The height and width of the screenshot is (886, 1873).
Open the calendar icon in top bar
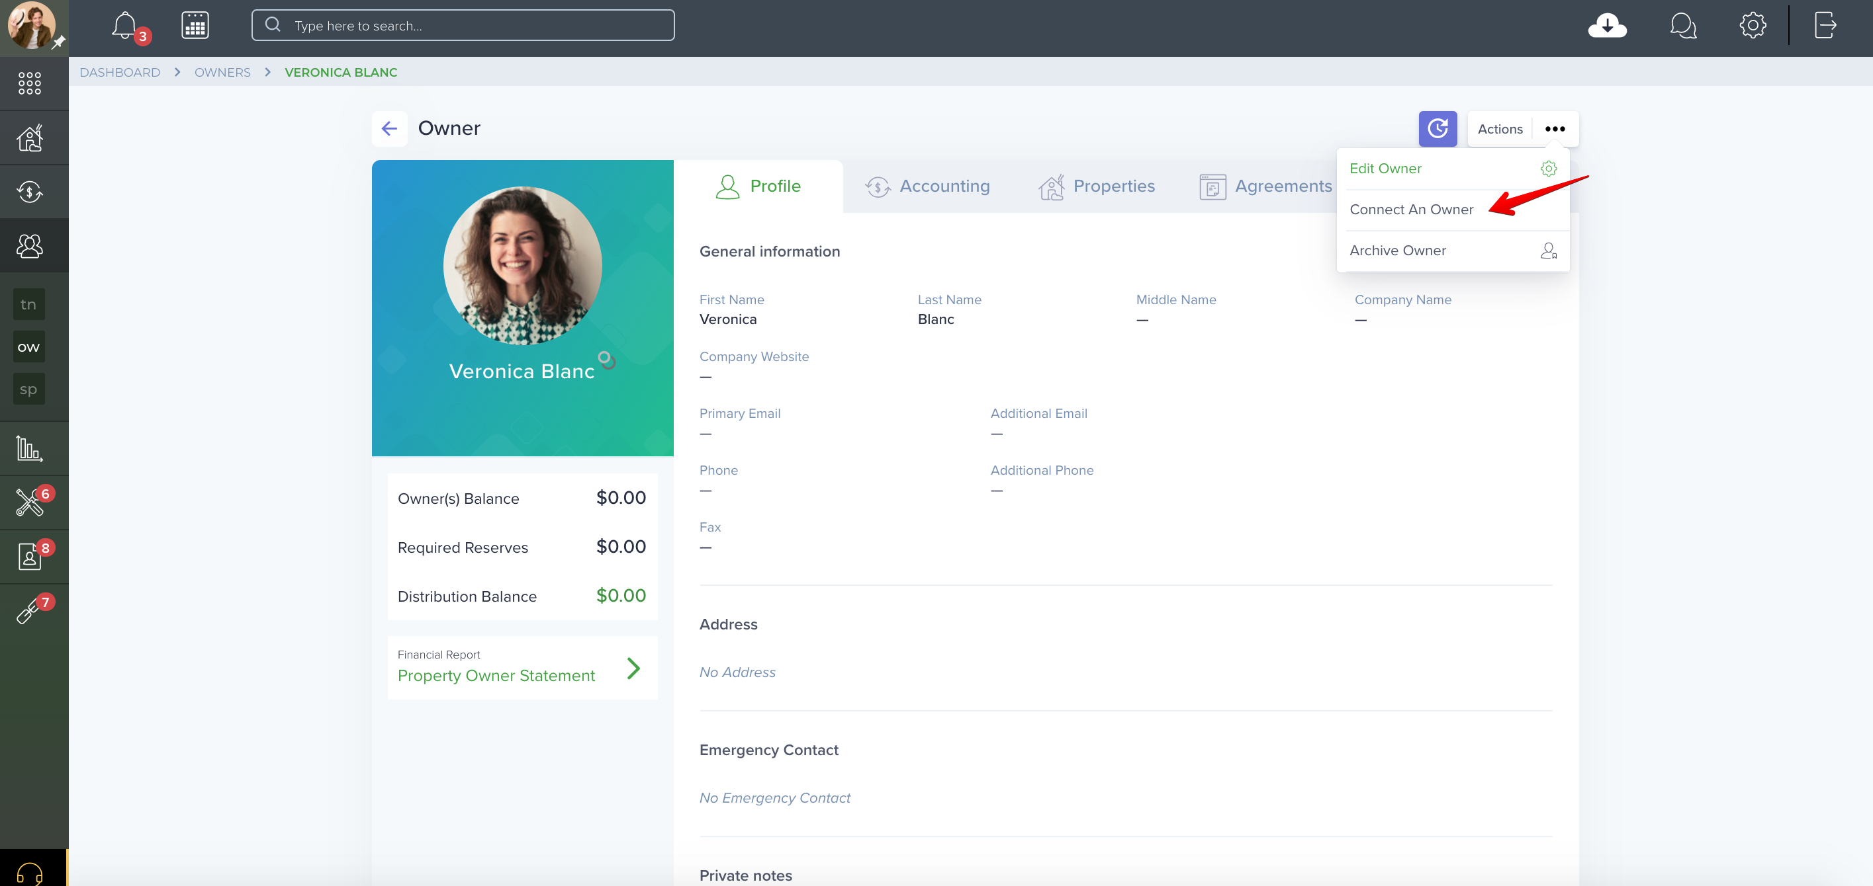tap(195, 25)
